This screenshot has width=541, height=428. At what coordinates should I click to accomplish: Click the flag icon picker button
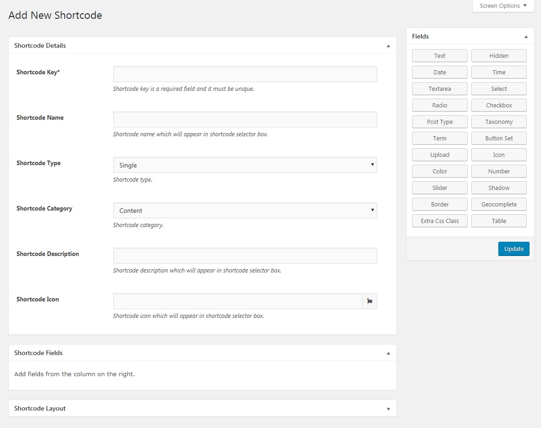click(x=369, y=301)
